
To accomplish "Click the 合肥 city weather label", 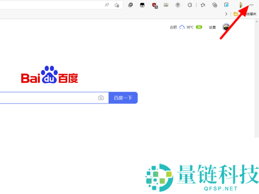I will point(174,27).
